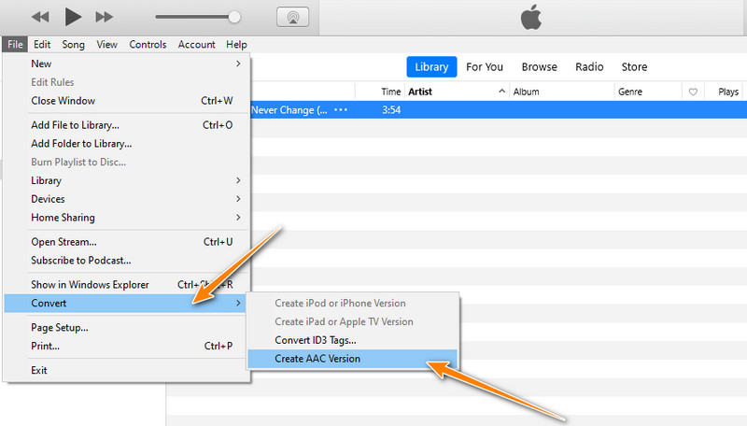This screenshot has height=426, width=747.
Task: Adjust the volume slider knob
Action: click(234, 17)
